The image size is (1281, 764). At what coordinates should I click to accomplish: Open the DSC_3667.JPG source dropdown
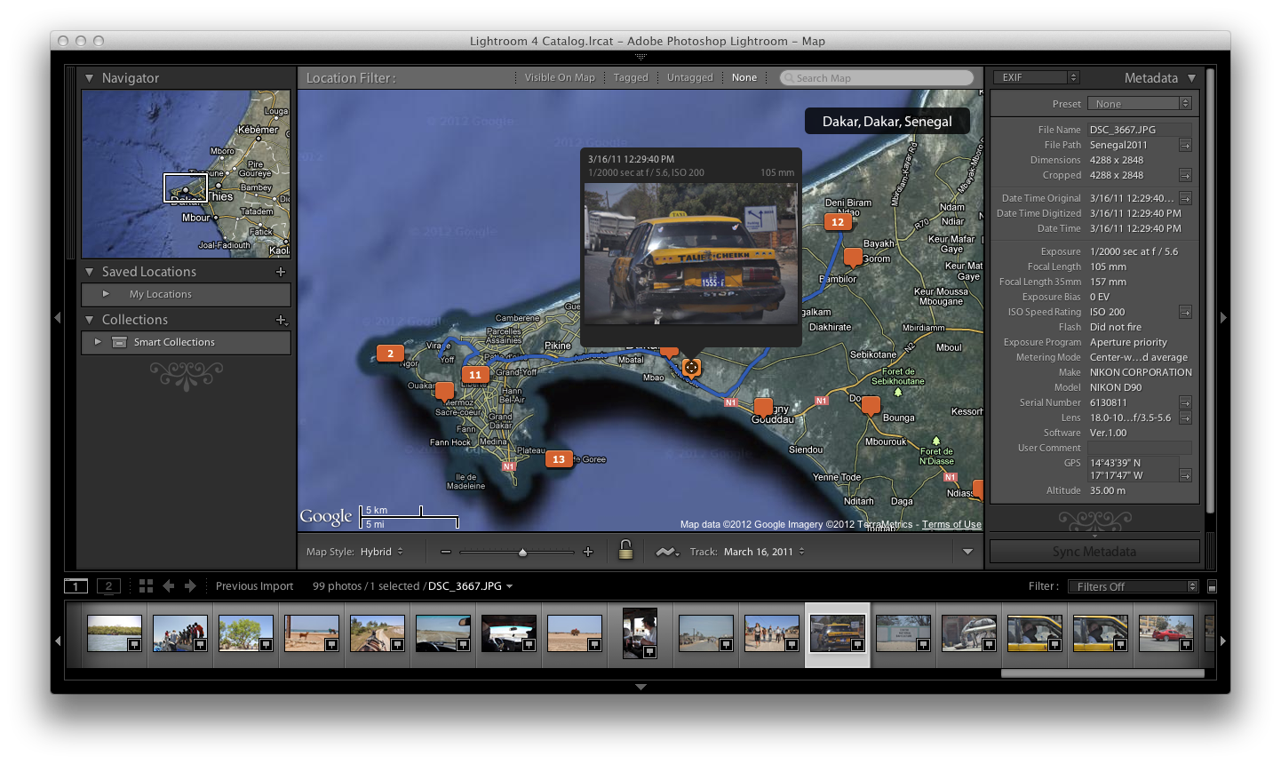[470, 586]
